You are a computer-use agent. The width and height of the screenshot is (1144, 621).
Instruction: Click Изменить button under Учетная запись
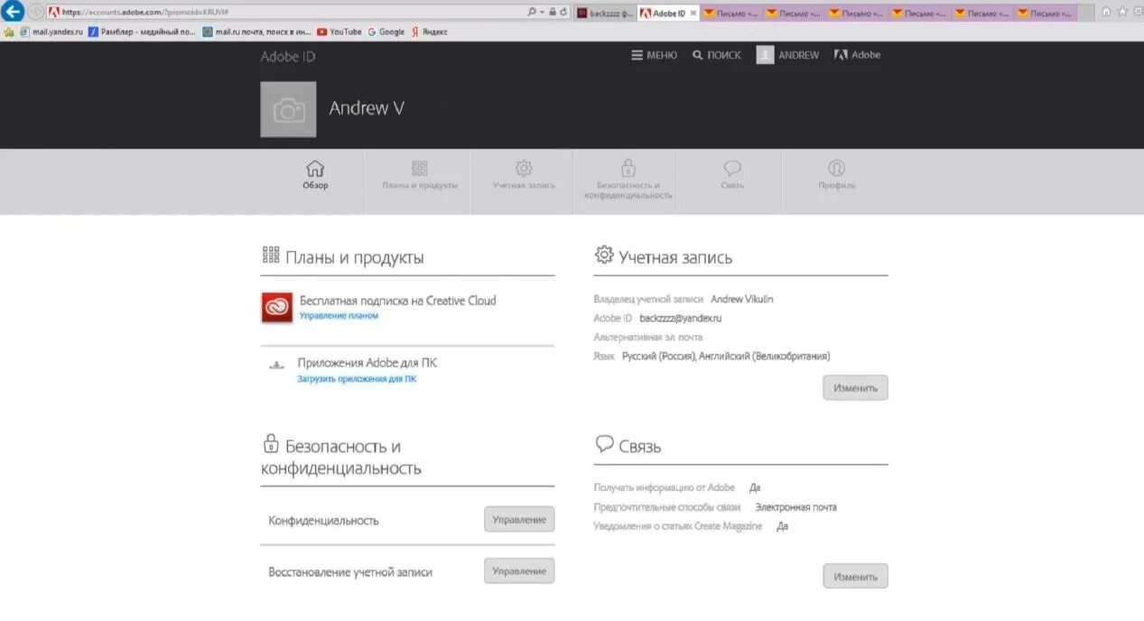(855, 388)
